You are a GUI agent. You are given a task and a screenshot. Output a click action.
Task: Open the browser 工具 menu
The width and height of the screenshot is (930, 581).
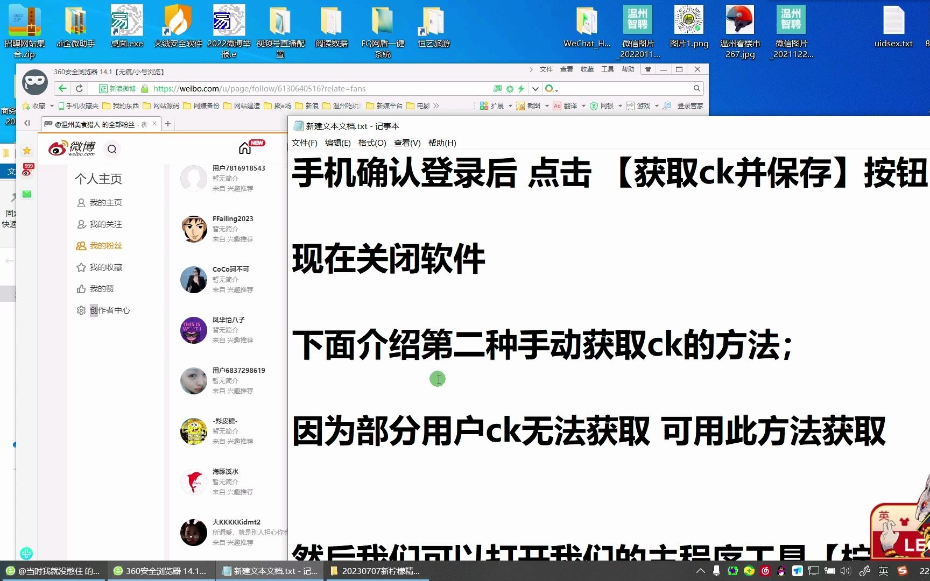pyautogui.click(x=608, y=69)
